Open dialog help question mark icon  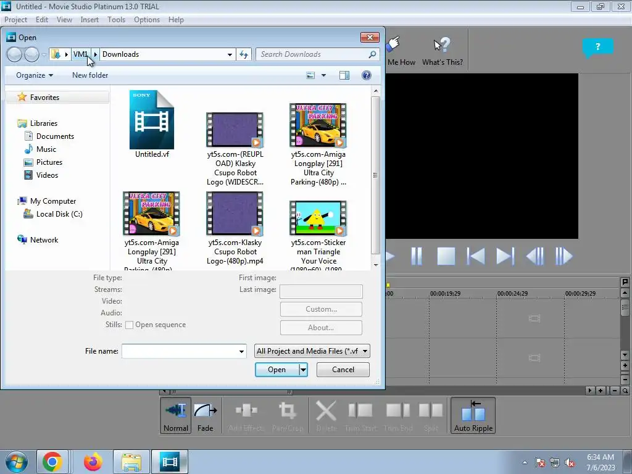[x=367, y=75]
